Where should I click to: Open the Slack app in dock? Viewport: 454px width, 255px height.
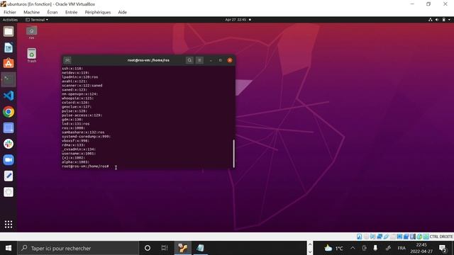click(9, 144)
